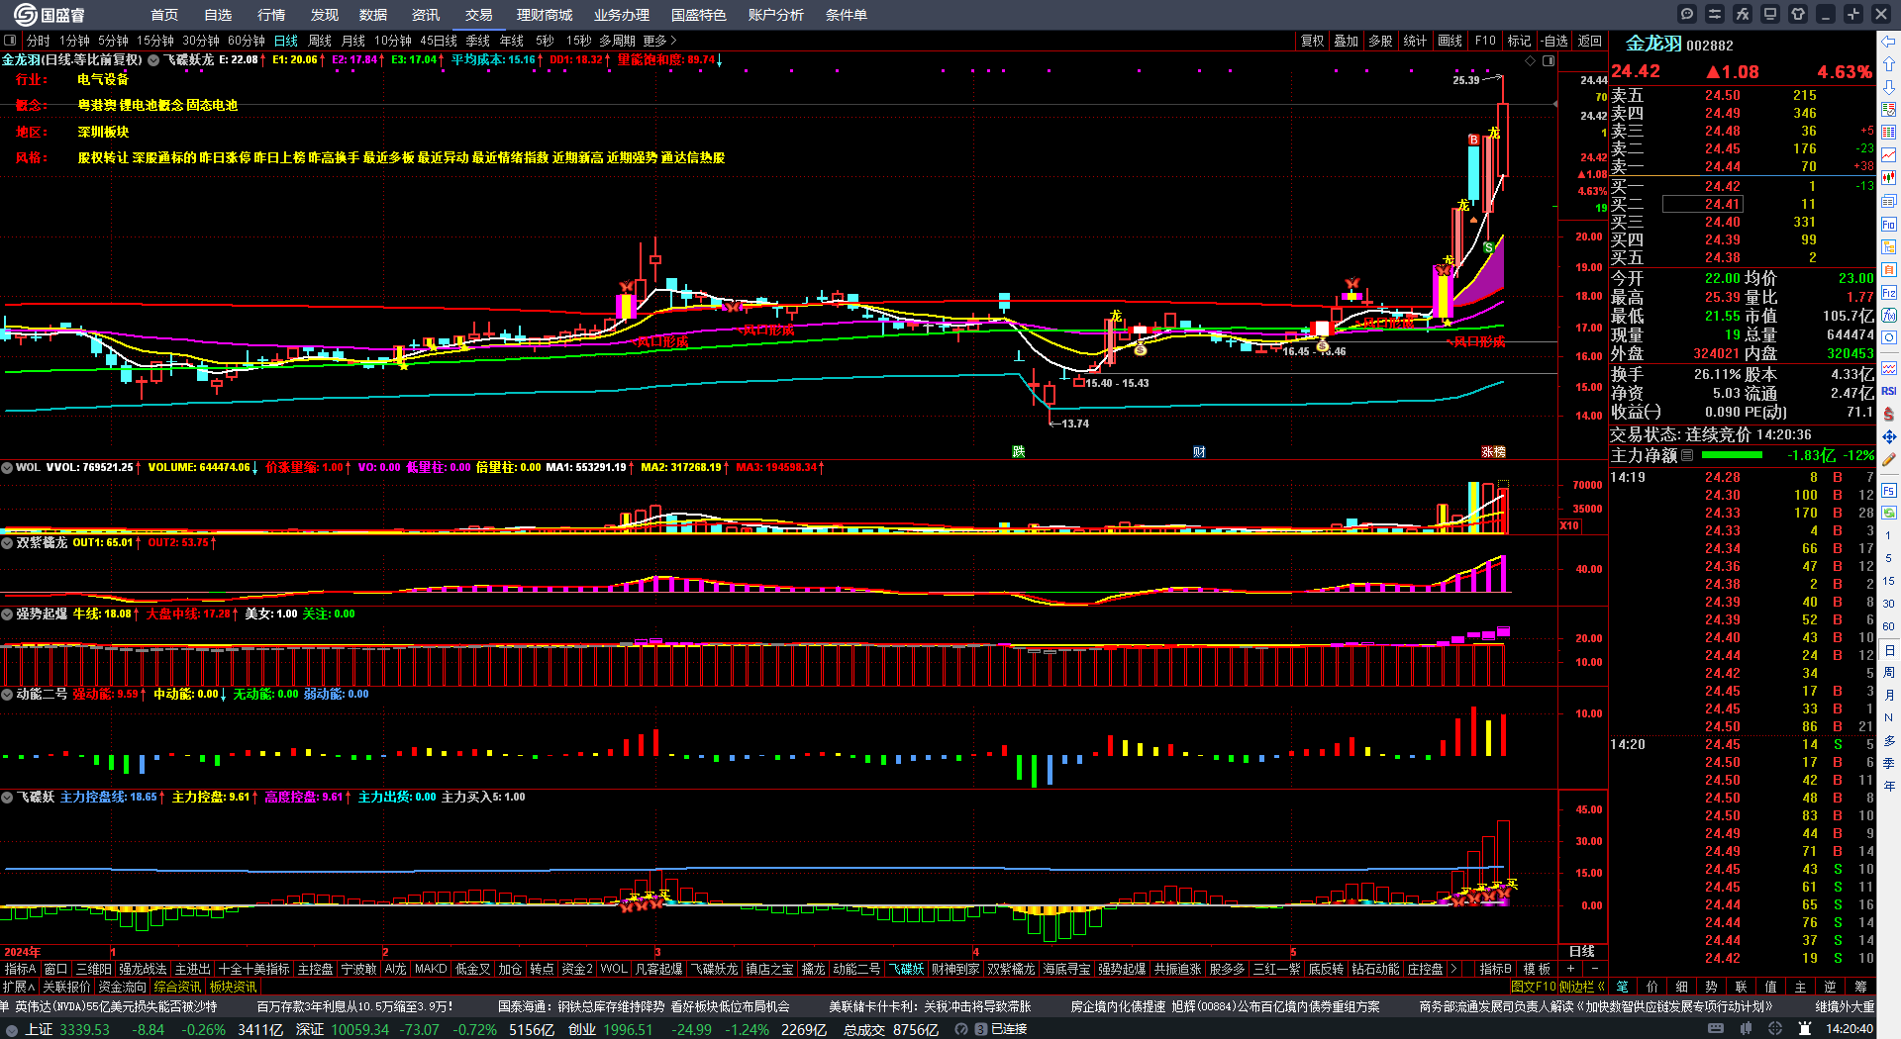Switch to candlestick chart icon in sidebar
1901x1039 pixels.
[1889, 178]
